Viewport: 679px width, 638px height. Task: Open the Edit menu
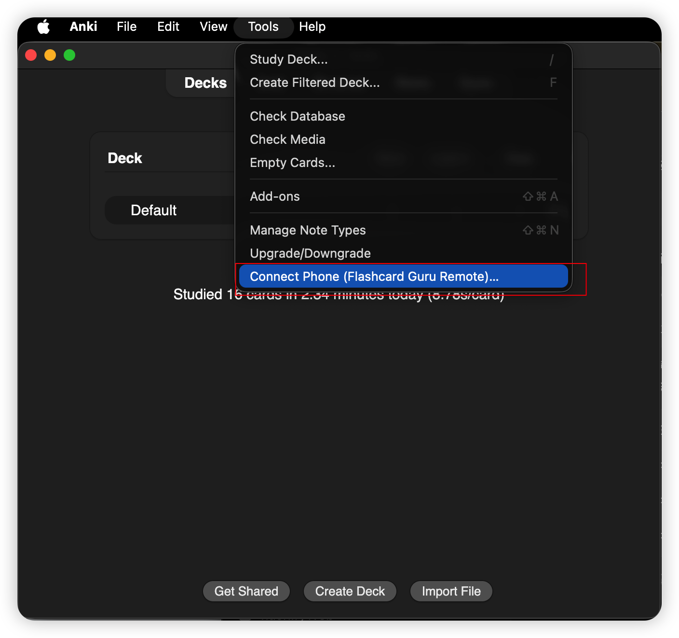[168, 27]
